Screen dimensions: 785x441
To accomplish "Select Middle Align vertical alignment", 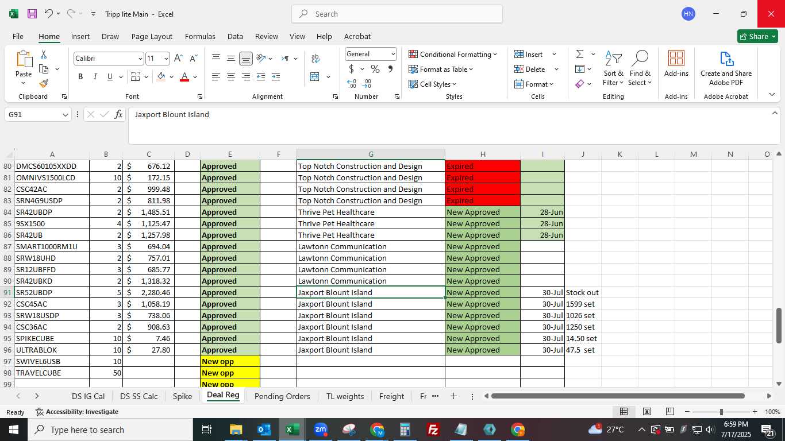I will [231, 59].
